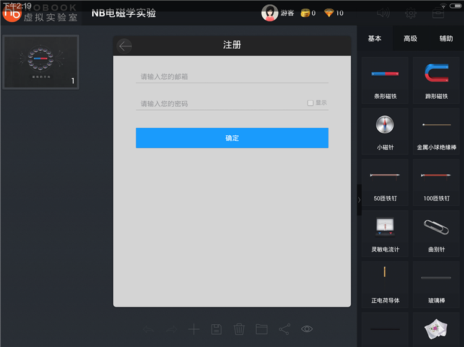Save the experiment with the floppy disk icon
This screenshot has width=464, height=347.
tap(217, 329)
